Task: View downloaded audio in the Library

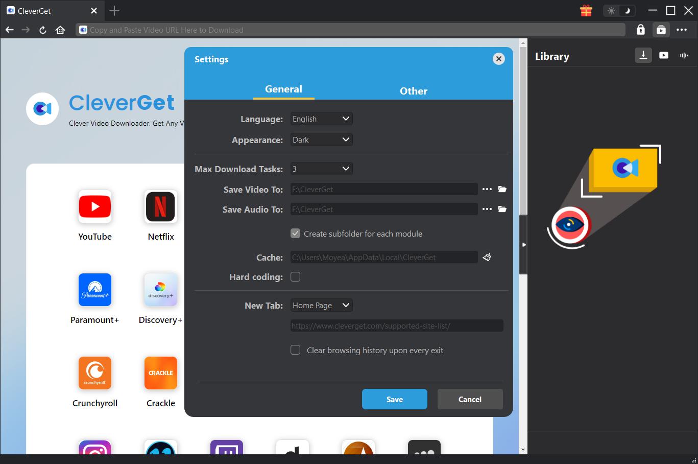Action: click(x=683, y=55)
